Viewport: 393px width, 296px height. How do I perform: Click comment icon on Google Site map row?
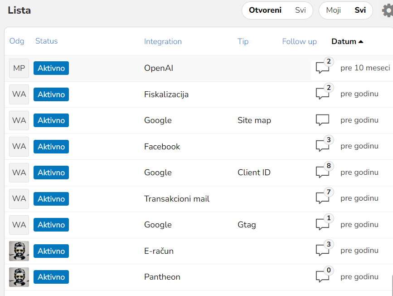pyautogui.click(x=322, y=120)
